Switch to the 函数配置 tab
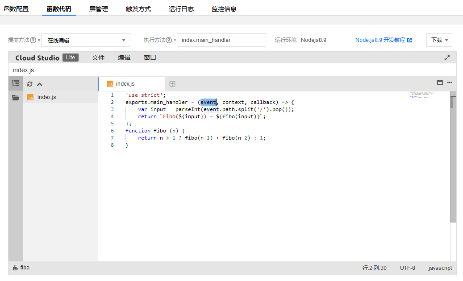The height and width of the screenshot is (281, 463). tap(16, 9)
